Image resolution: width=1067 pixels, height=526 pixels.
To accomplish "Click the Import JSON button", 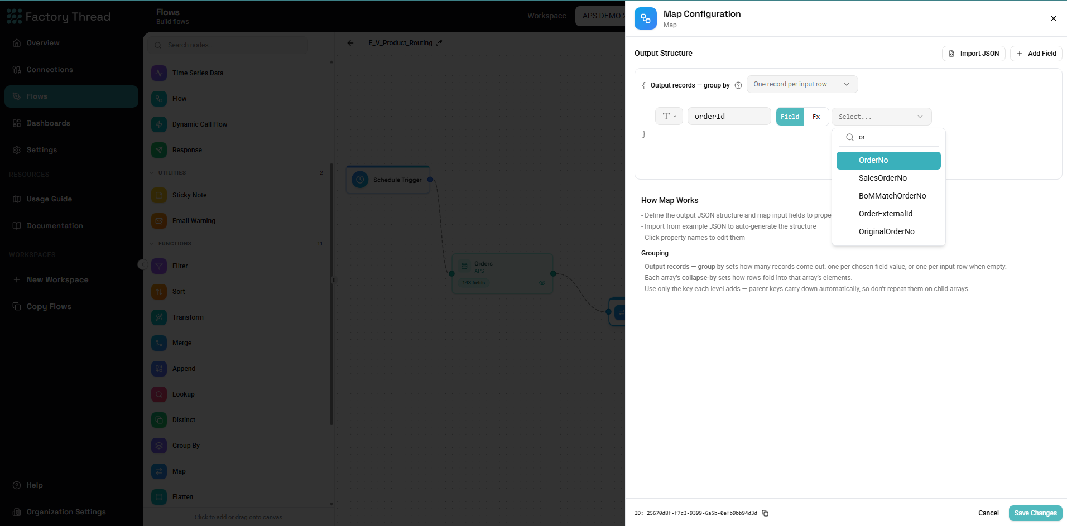I will pos(974,54).
